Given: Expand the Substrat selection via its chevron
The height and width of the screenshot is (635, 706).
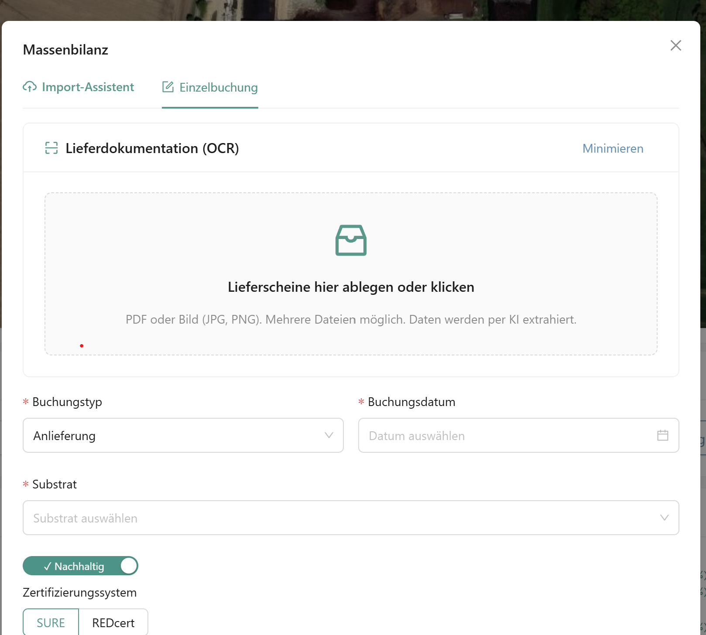Looking at the screenshot, I should tap(665, 518).
